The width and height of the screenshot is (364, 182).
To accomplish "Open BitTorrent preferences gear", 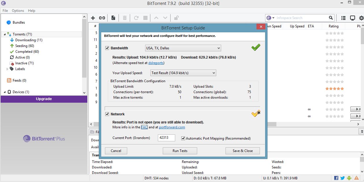I will 361,18.
